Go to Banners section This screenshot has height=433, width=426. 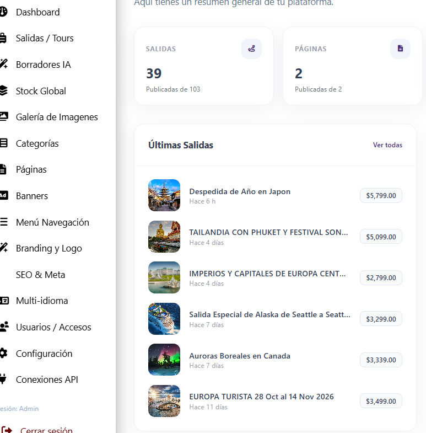point(32,196)
